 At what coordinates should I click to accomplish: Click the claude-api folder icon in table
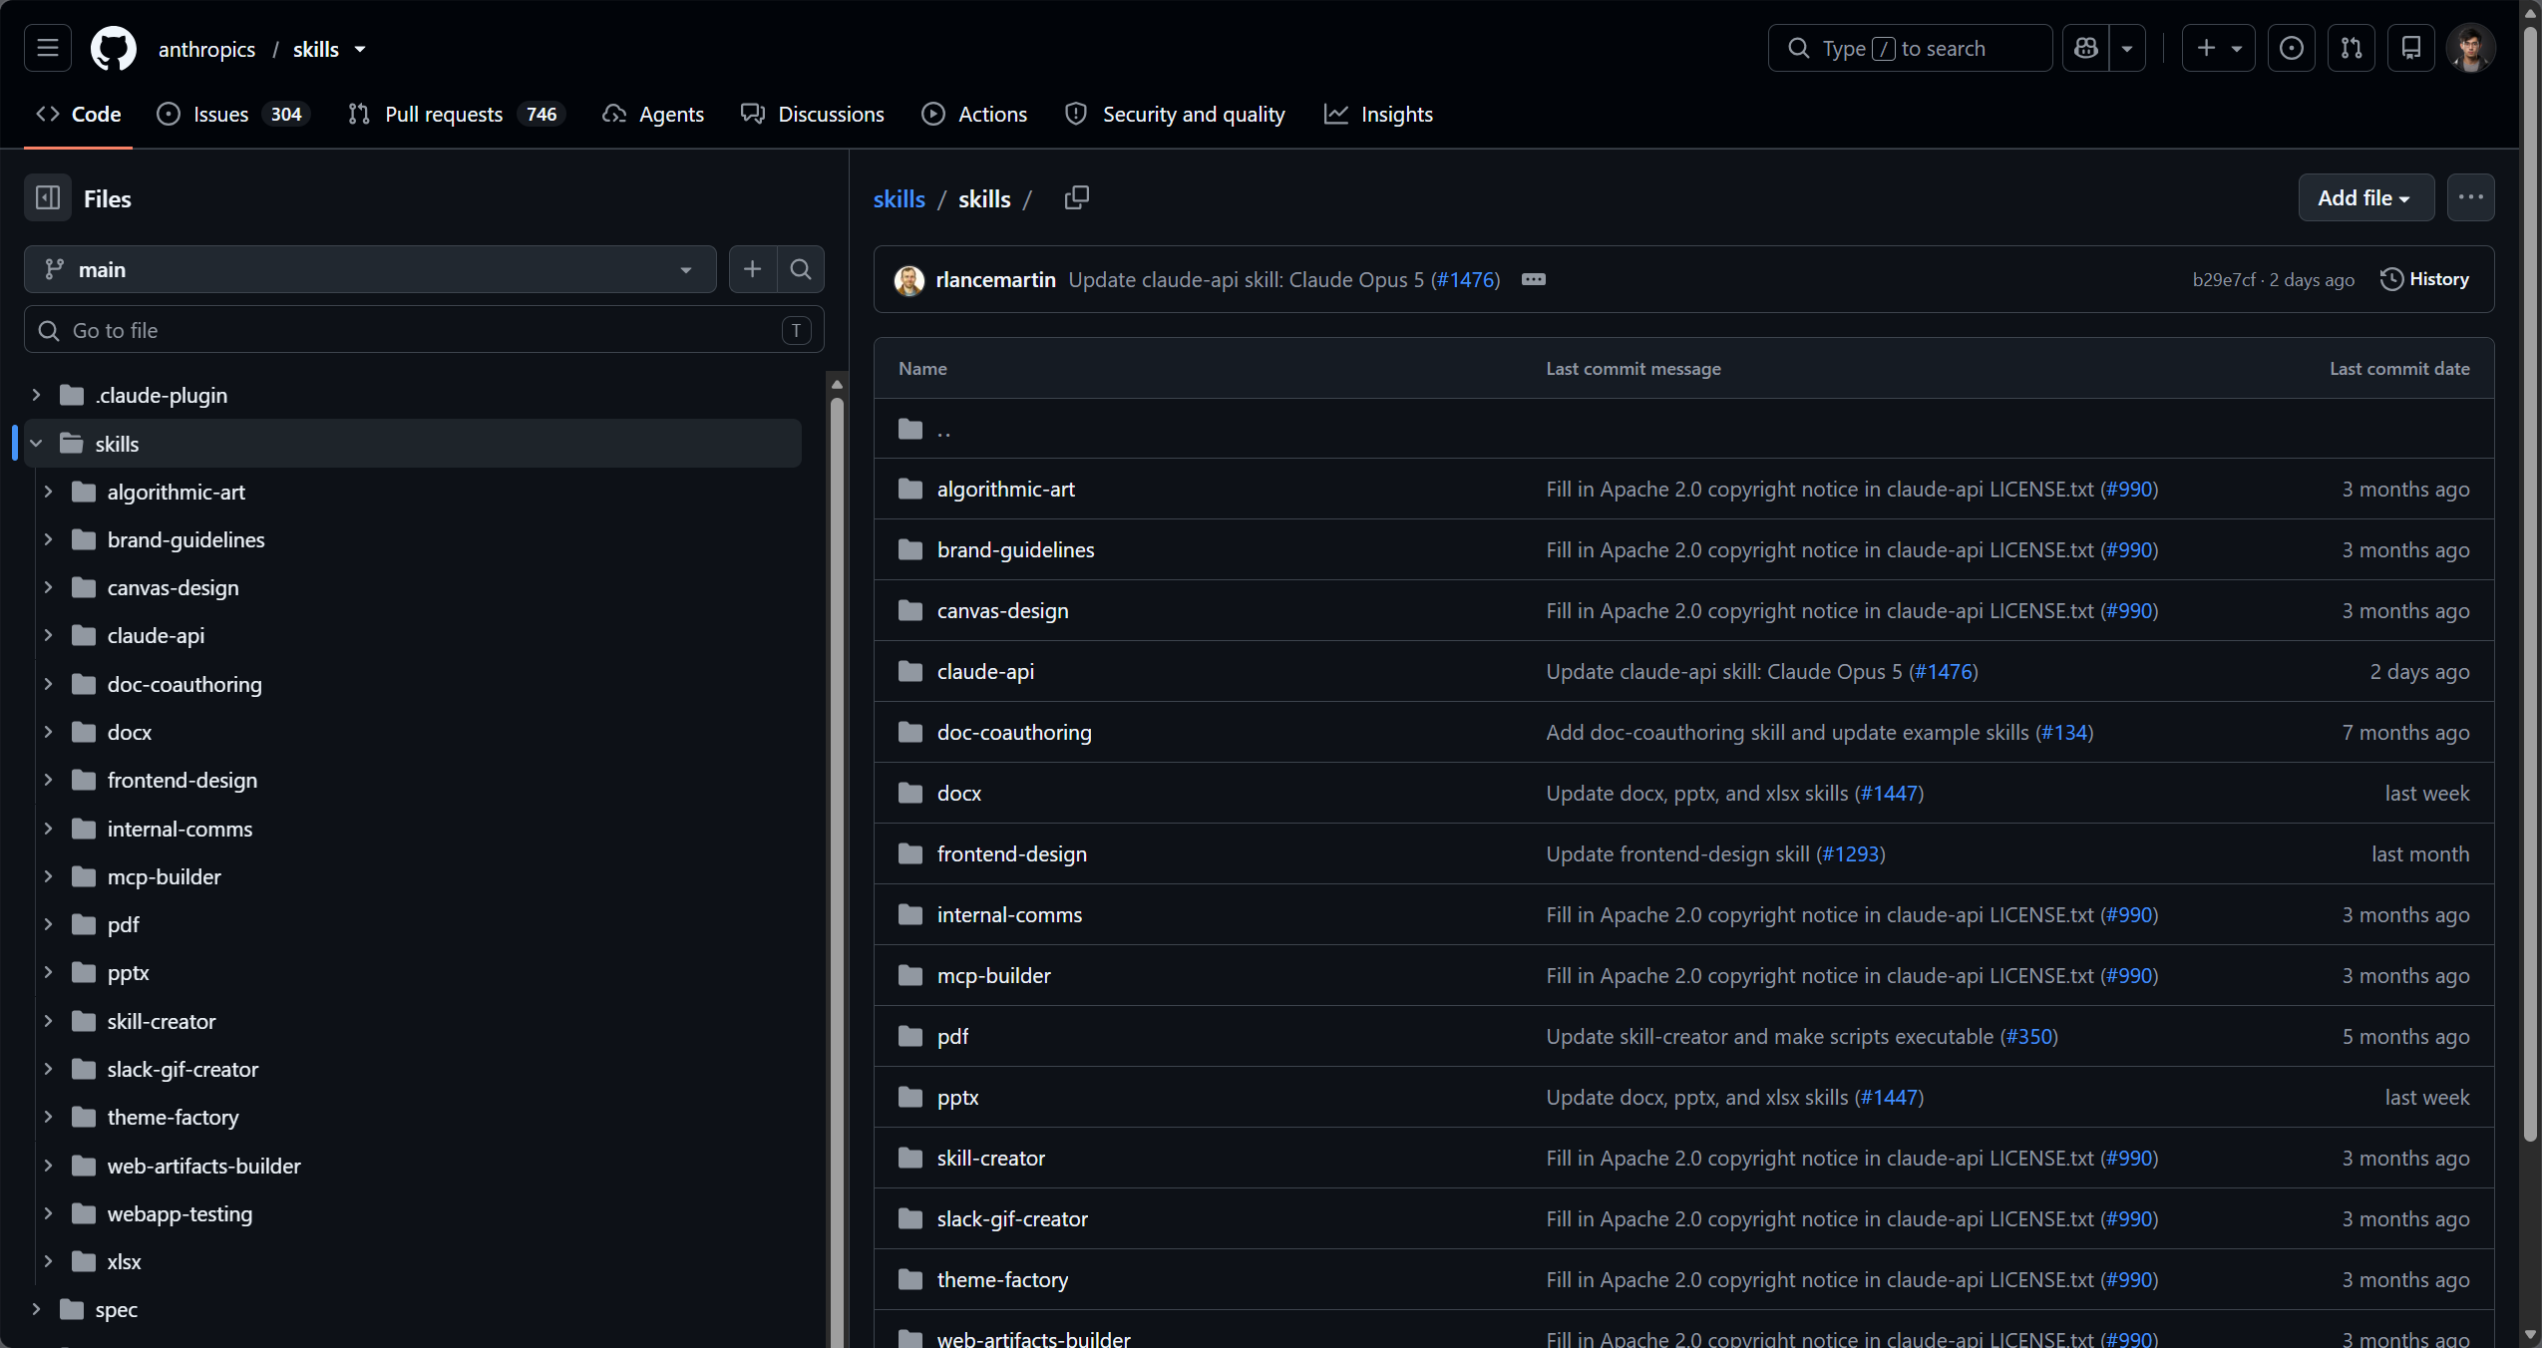click(910, 671)
